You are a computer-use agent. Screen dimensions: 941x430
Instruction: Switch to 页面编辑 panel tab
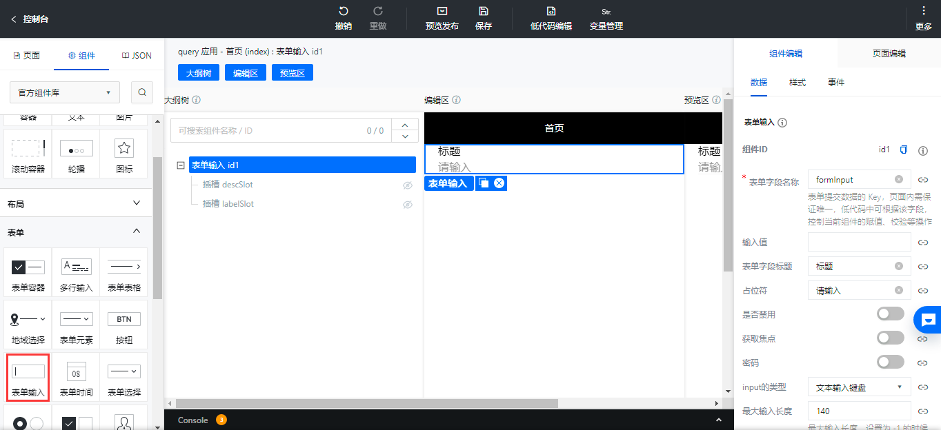click(889, 54)
